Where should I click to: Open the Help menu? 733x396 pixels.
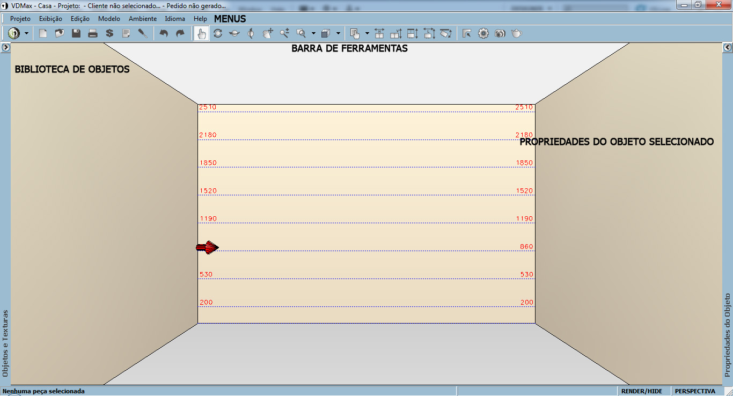(200, 18)
